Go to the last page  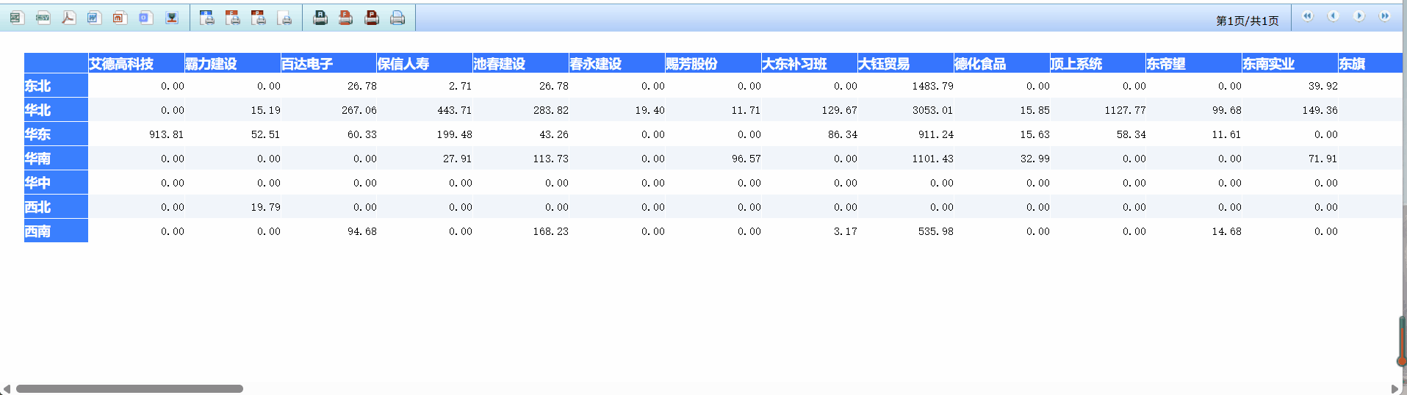point(1385,16)
